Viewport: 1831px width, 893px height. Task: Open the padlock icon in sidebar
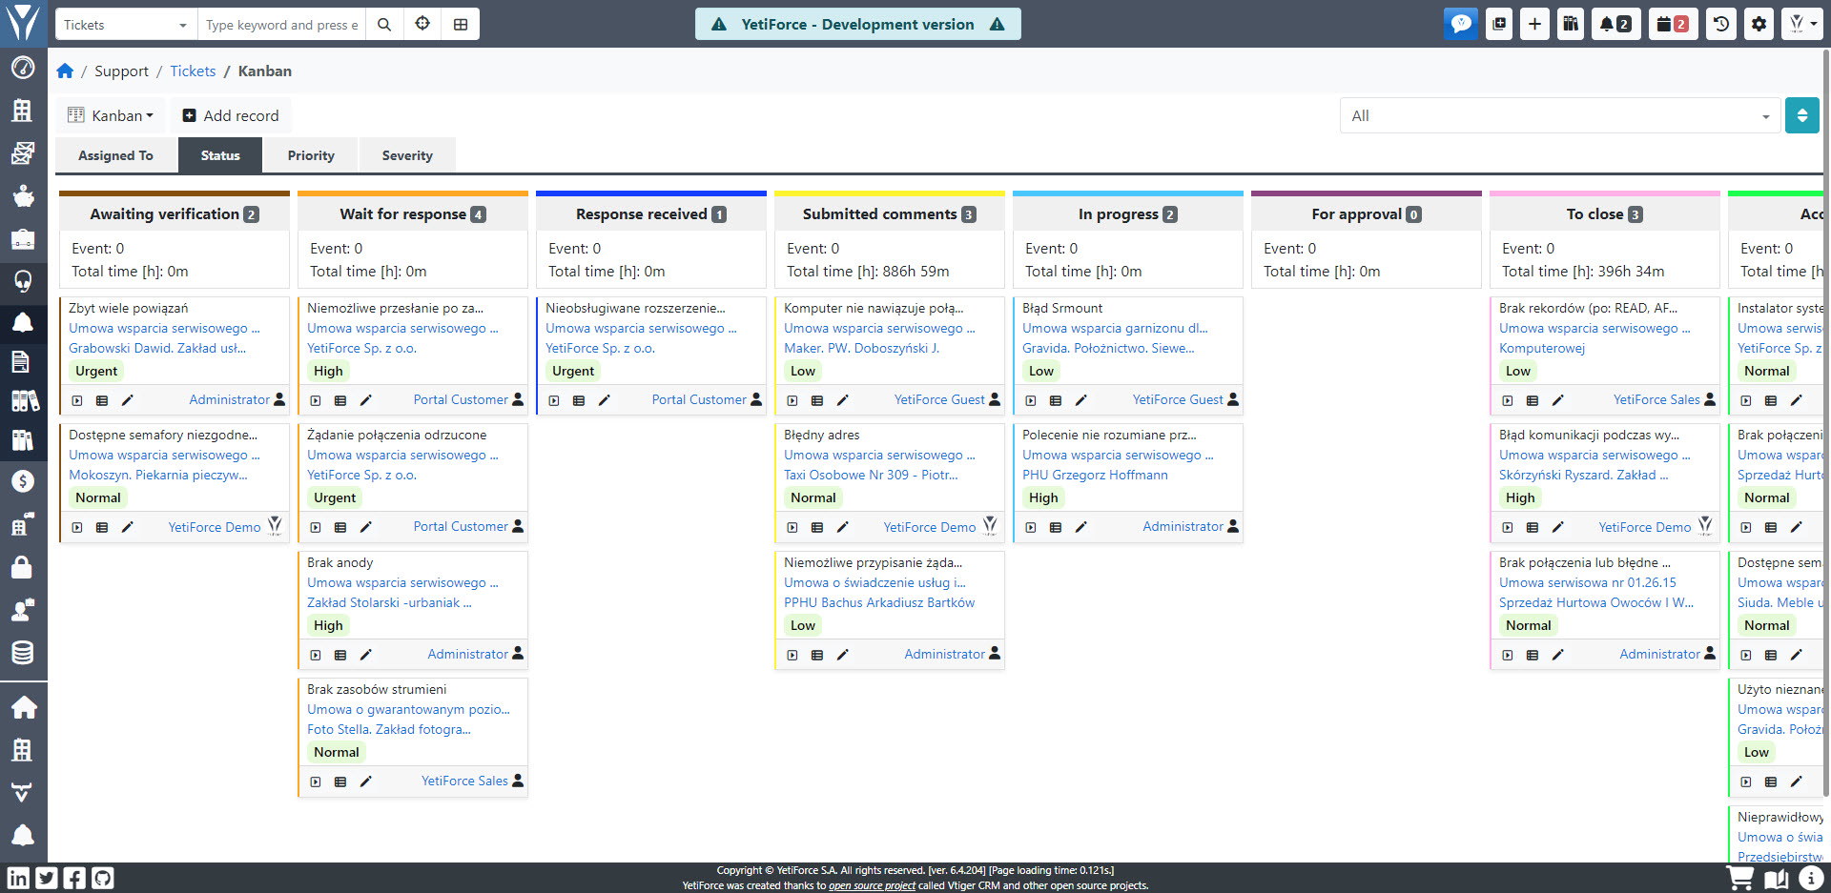[23, 567]
